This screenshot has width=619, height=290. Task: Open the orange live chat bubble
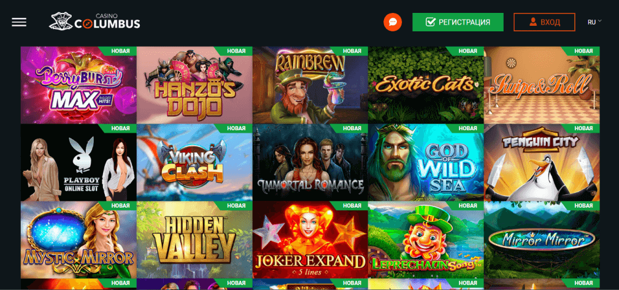pos(393,22)
